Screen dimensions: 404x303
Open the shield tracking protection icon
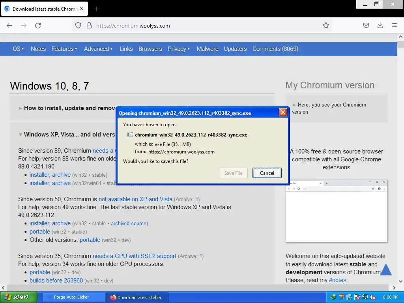click(x=78, y=26)
